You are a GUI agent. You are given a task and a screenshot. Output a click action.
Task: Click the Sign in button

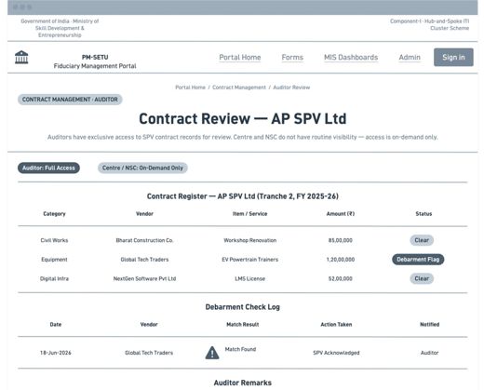coord(453,57)
